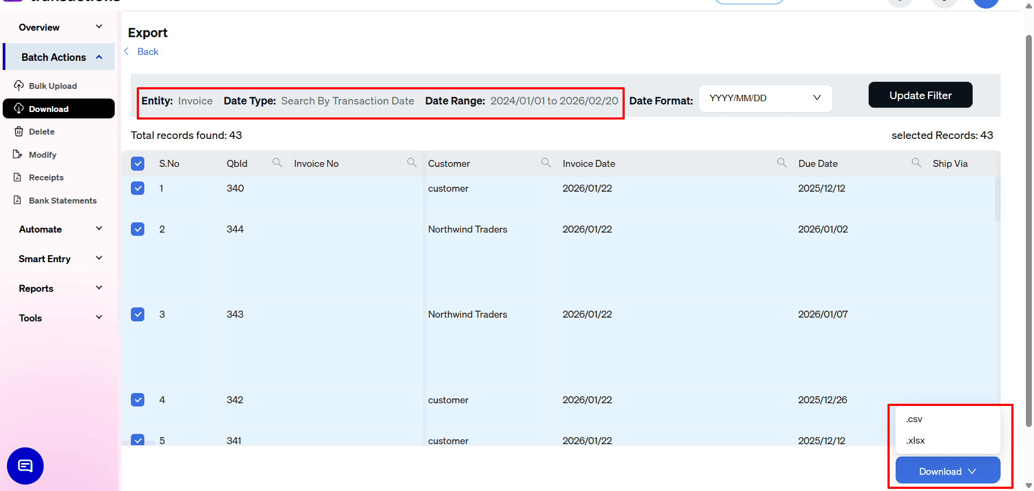Expand the Tools menu
Image resolution: width=1034 pixels, height=491 pixels.
[59, 318]
